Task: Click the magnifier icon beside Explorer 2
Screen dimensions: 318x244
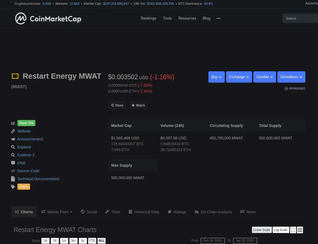Action: [13, 155]
